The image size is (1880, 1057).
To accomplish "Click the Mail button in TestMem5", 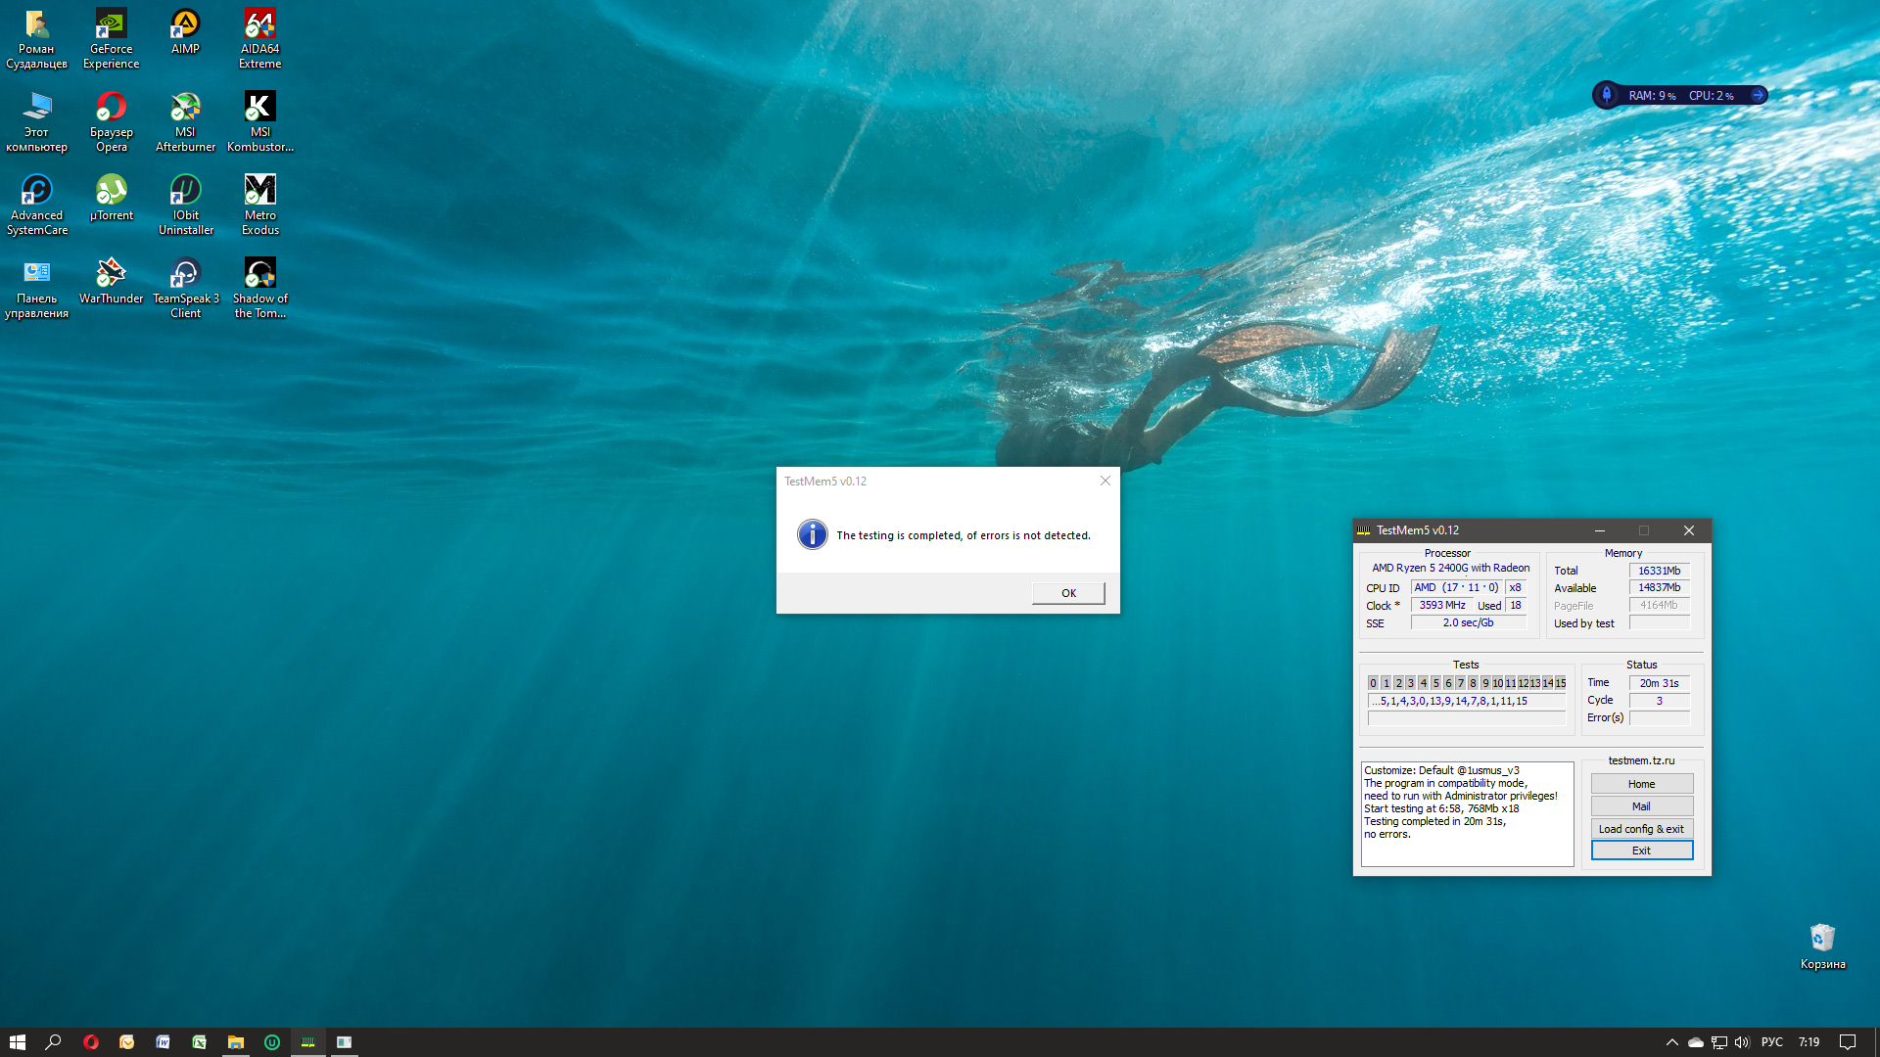I will point(1641,806).
